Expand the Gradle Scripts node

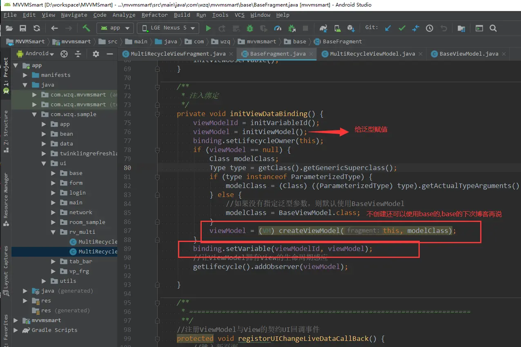pyautogui.click(x=16, y=330)
